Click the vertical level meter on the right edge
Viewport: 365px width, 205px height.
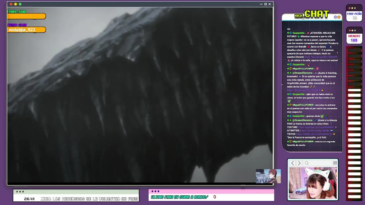(354, 123)
